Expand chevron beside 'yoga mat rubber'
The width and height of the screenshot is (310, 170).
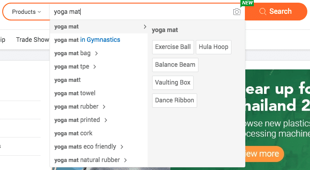[104, 107]
